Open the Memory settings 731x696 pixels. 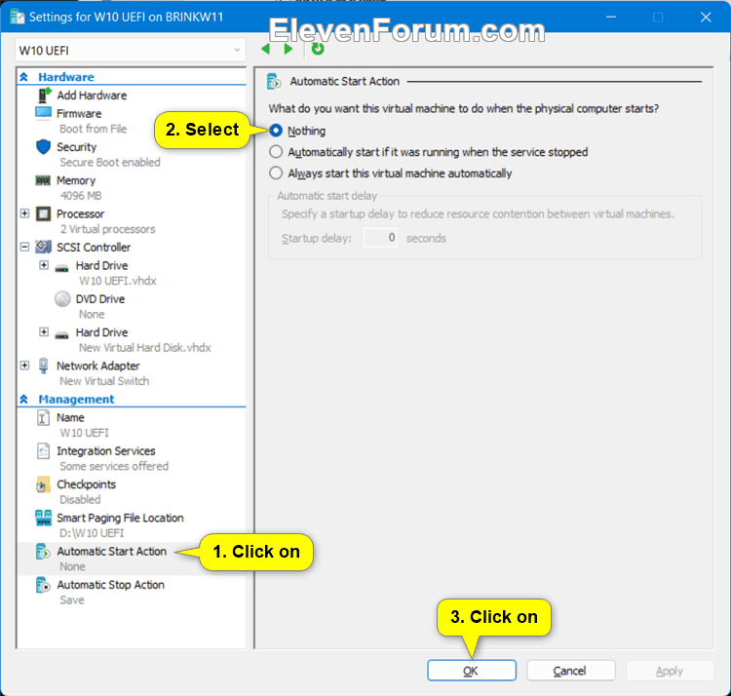(76, 180)
